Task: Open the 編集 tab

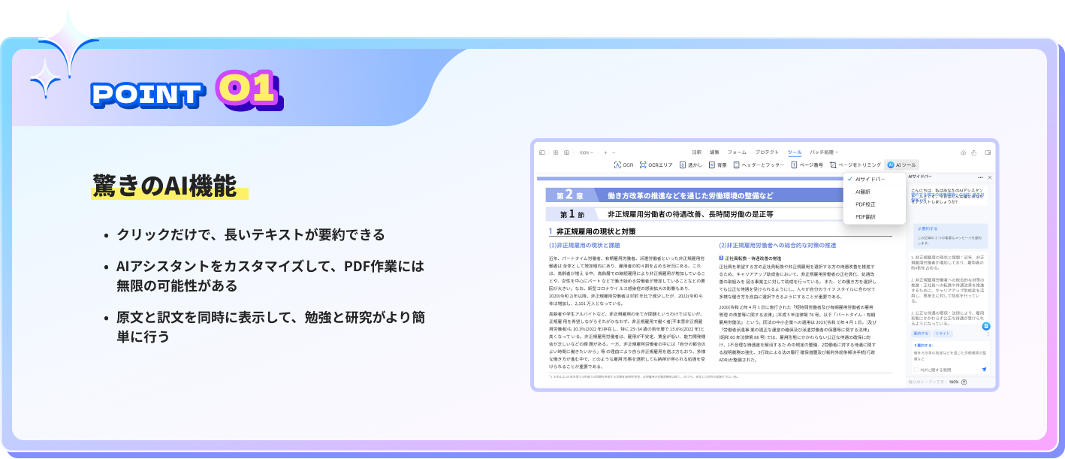Action: [714, 152]
